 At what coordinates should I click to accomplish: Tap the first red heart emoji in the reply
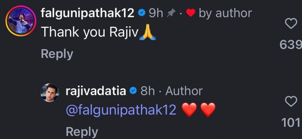point(189,110)
